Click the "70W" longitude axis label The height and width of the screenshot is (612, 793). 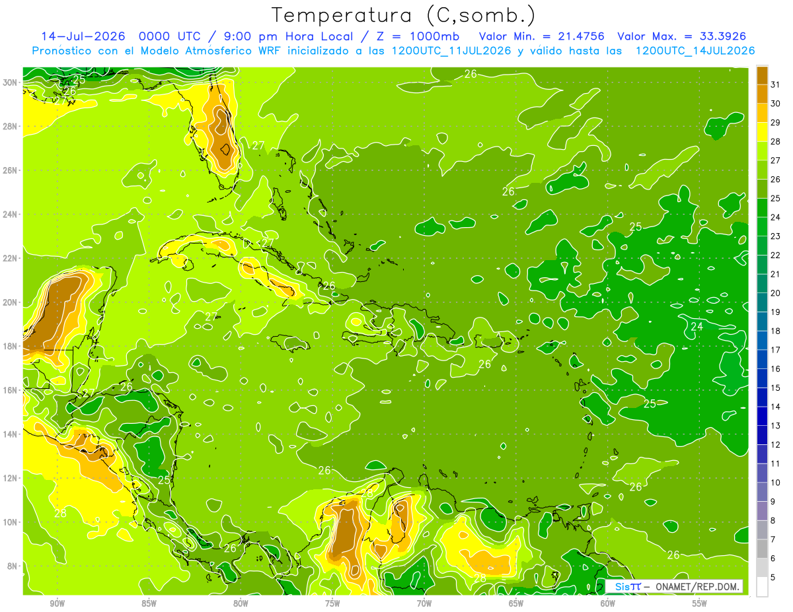tap(424, 603)
